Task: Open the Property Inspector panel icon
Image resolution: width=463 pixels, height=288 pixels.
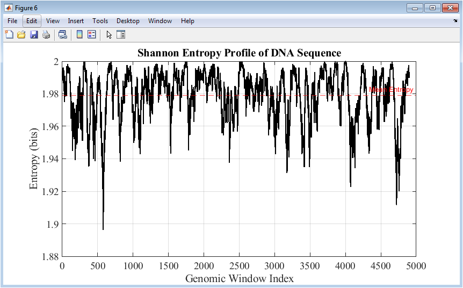Action: [x=121, y=35]
